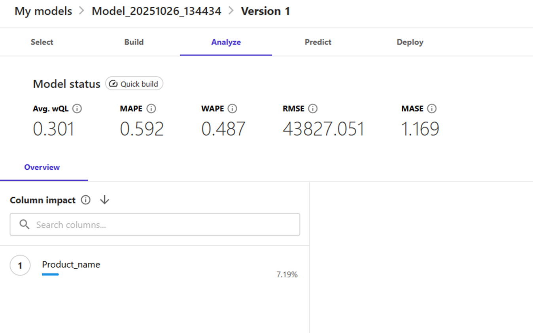Select the Overview sub-tab
Screen dimensions: 533x333
coord(42,167)
